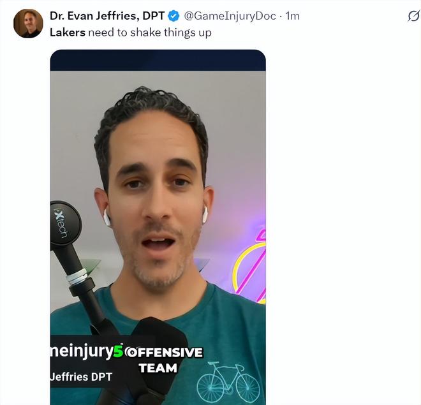Visit the @GameInjuryDoc handle link
Image resolution: width=421 pixels, height=405 pixels.
click(230, 17)
